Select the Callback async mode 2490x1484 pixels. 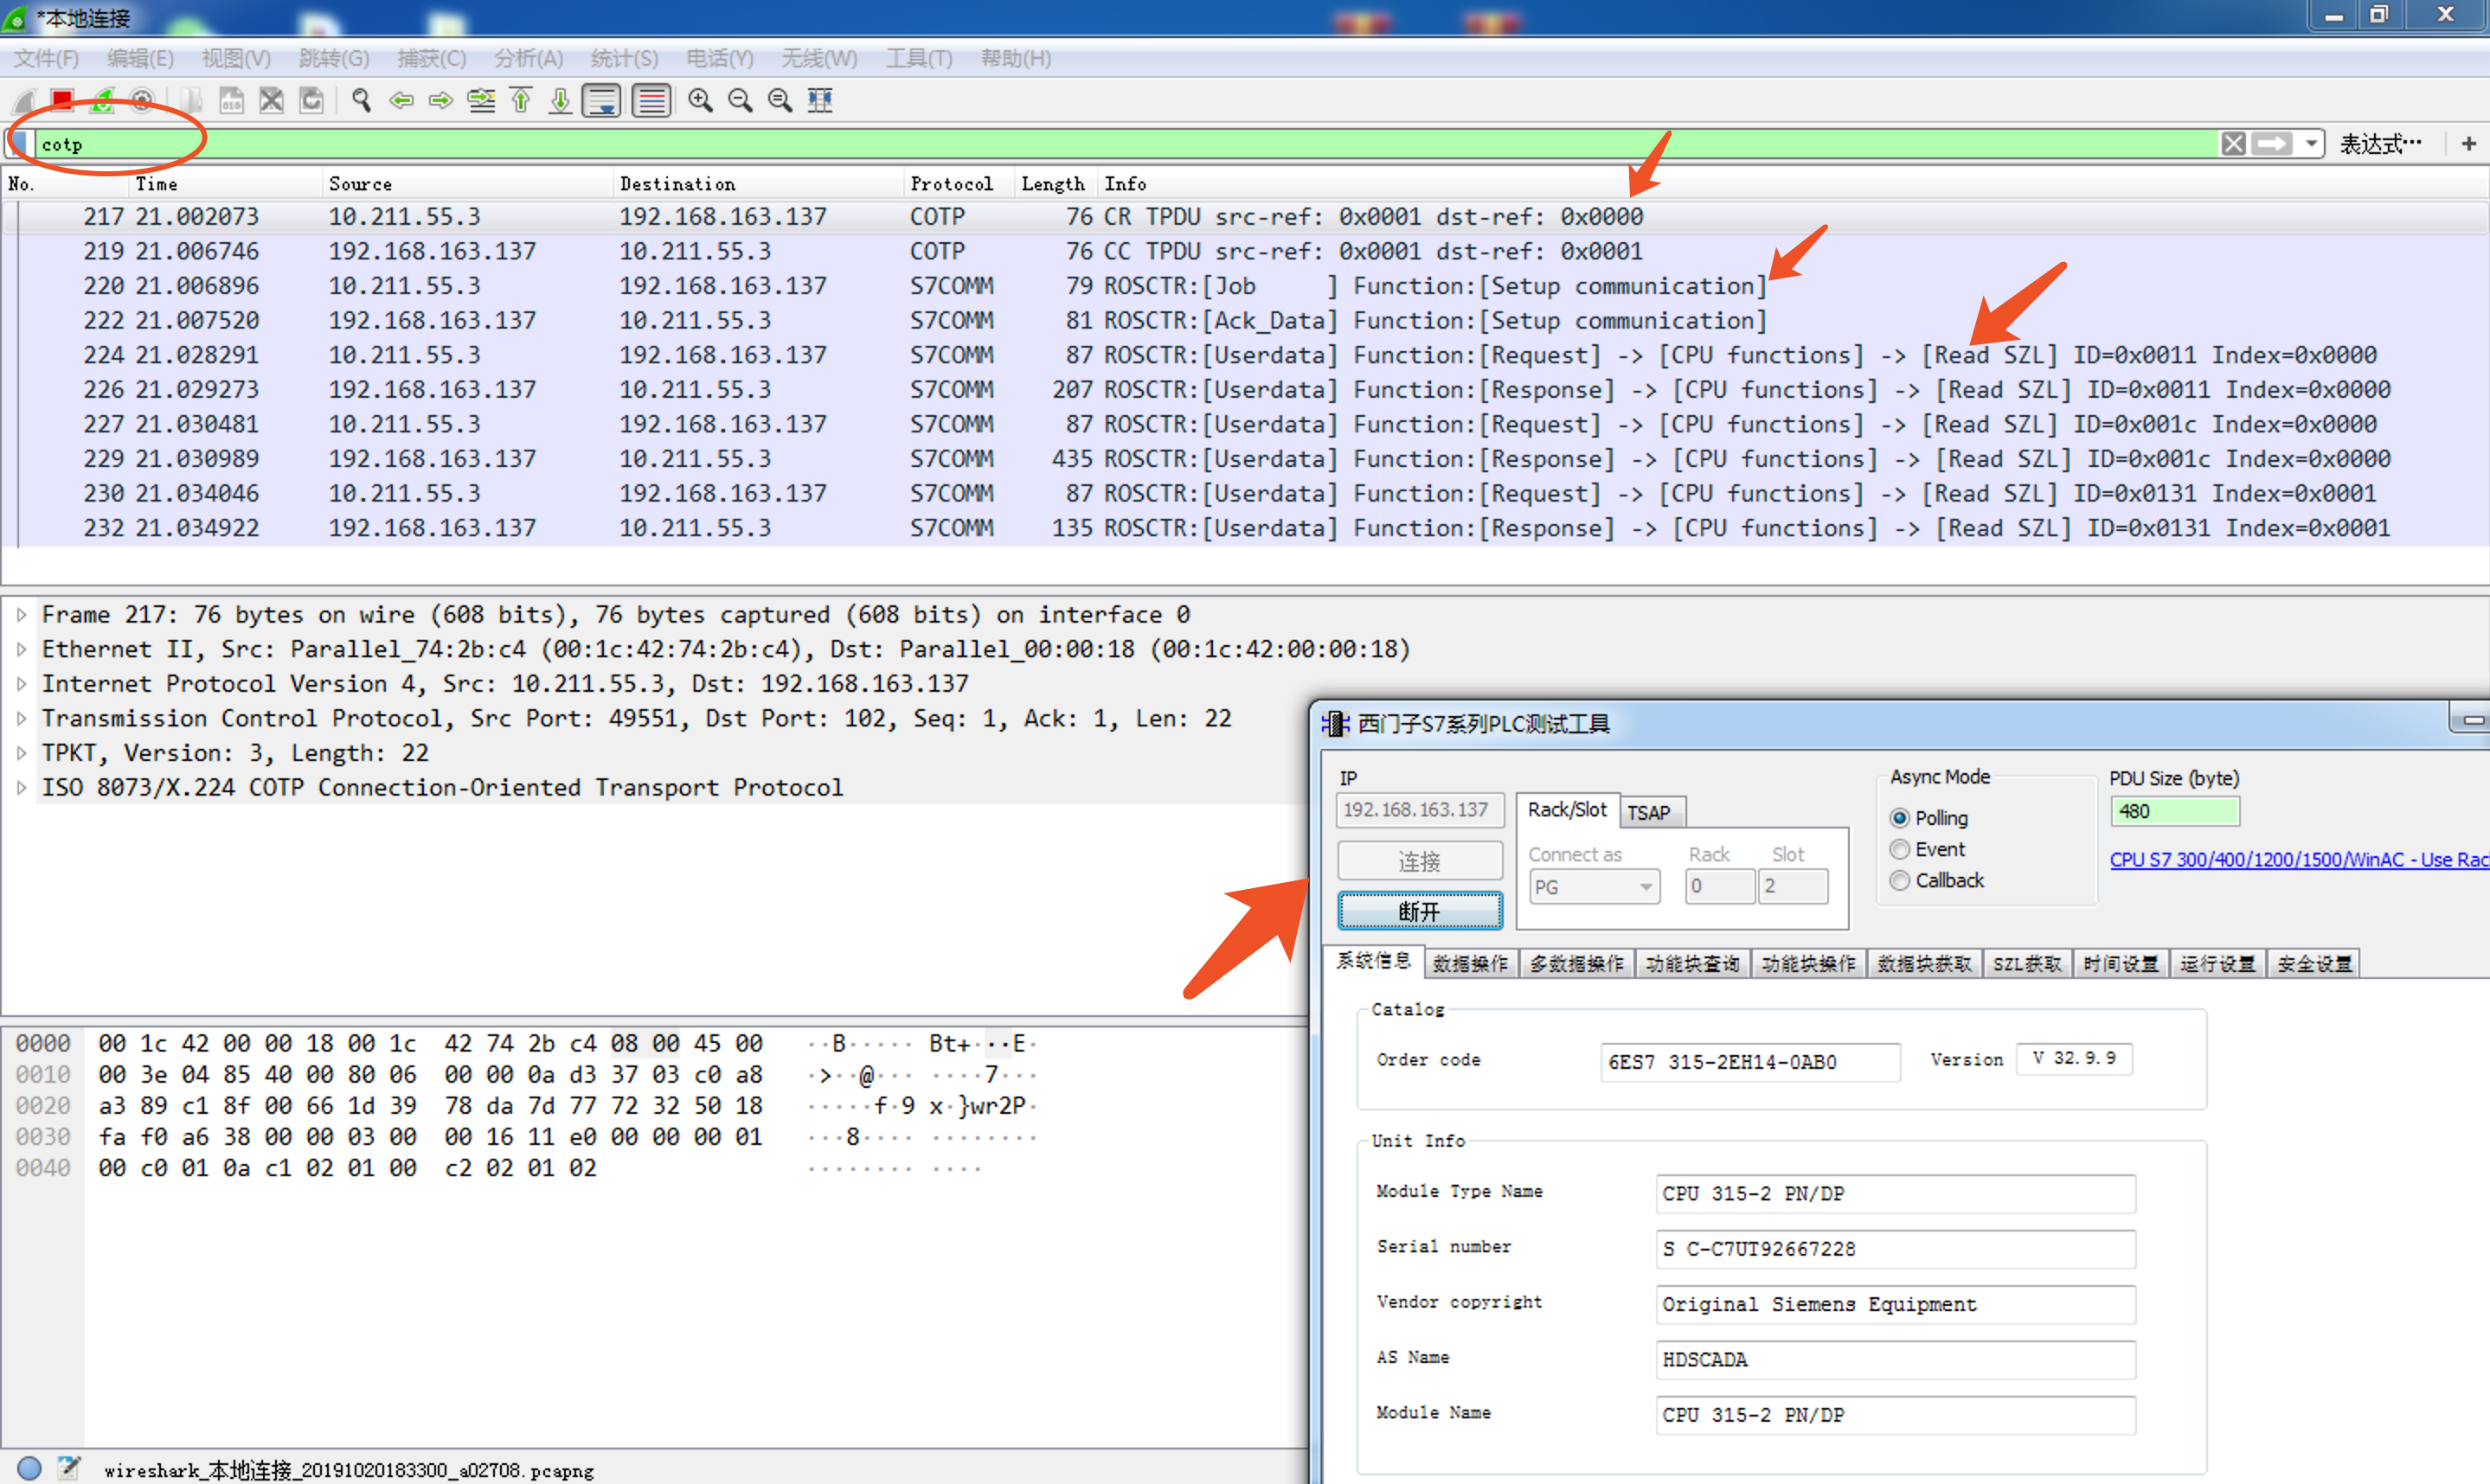[x=1937, y=880]
